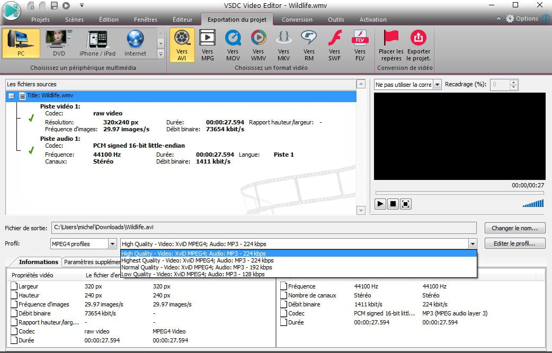Open the Édition ribbon tab

pos(109,20)
